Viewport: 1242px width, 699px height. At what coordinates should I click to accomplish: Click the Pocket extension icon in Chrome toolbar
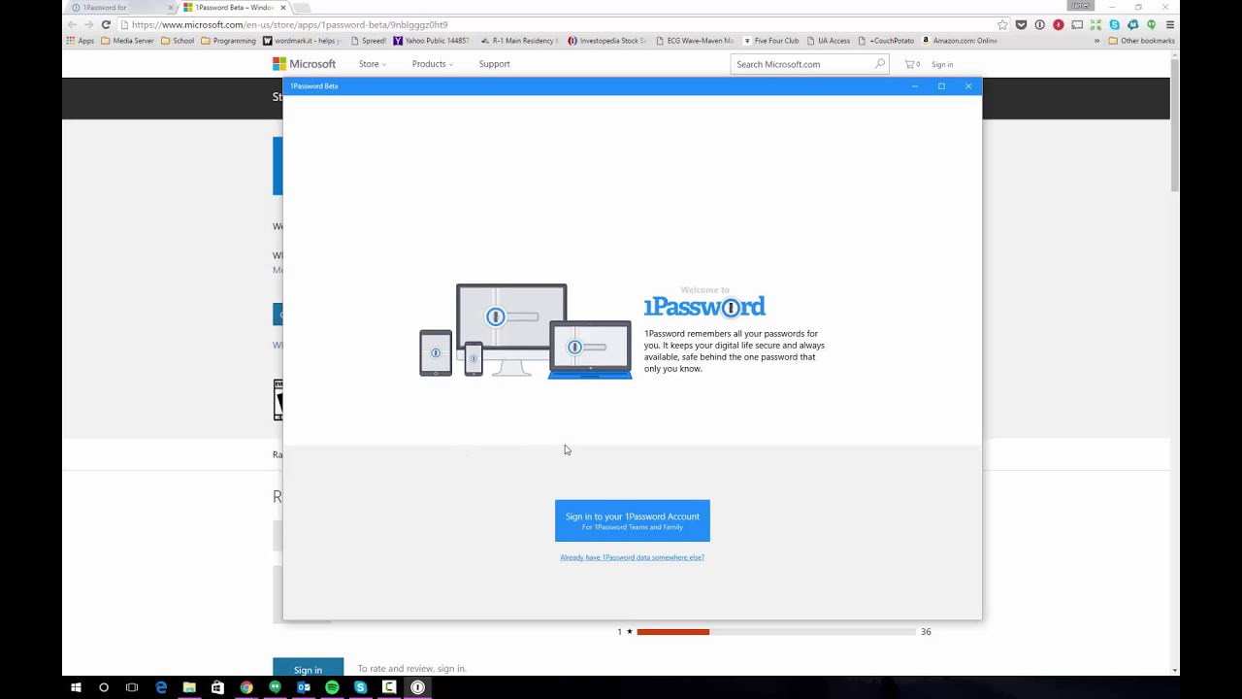pos(1021,24)
